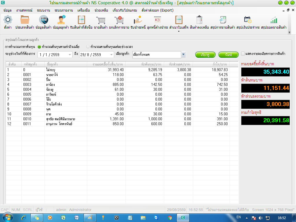This screenshot has width=296, height=222.
Task: Sort by ชื่อลูกค้า column header
Action: coord(66,64)
